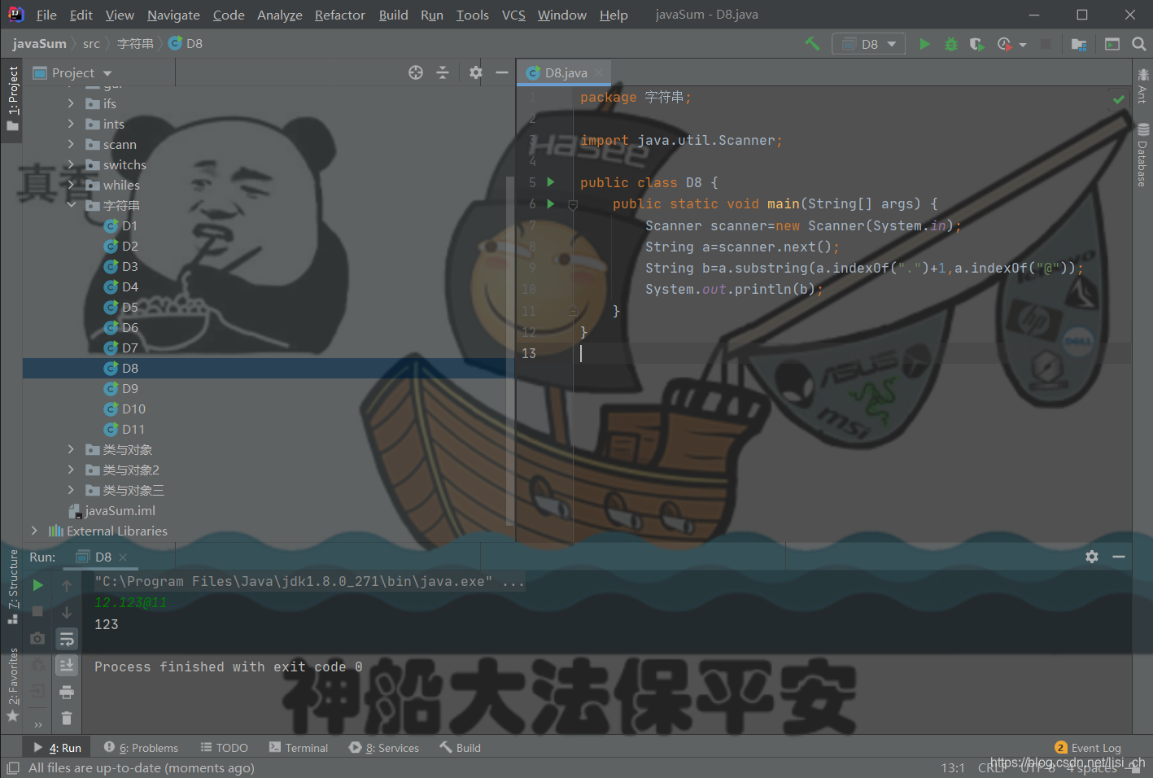Toggle the Structure side tab
The height and width of the screenshot is (778, 1153).
click(12, 587)
